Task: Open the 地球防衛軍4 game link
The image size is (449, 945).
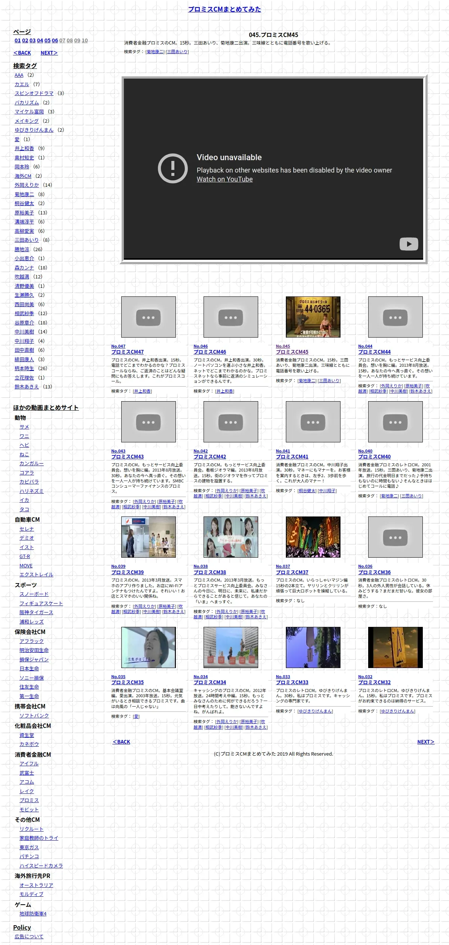Action: pos(33,914)
